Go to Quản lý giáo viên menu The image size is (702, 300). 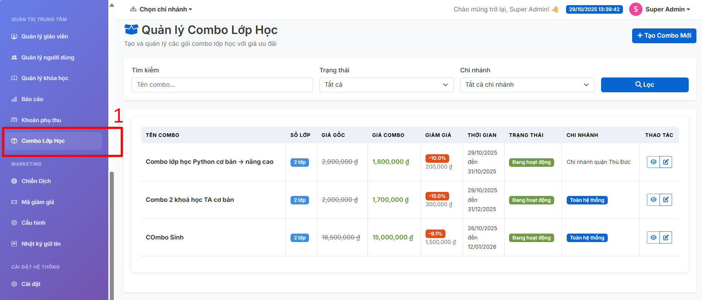click(44, 37)
